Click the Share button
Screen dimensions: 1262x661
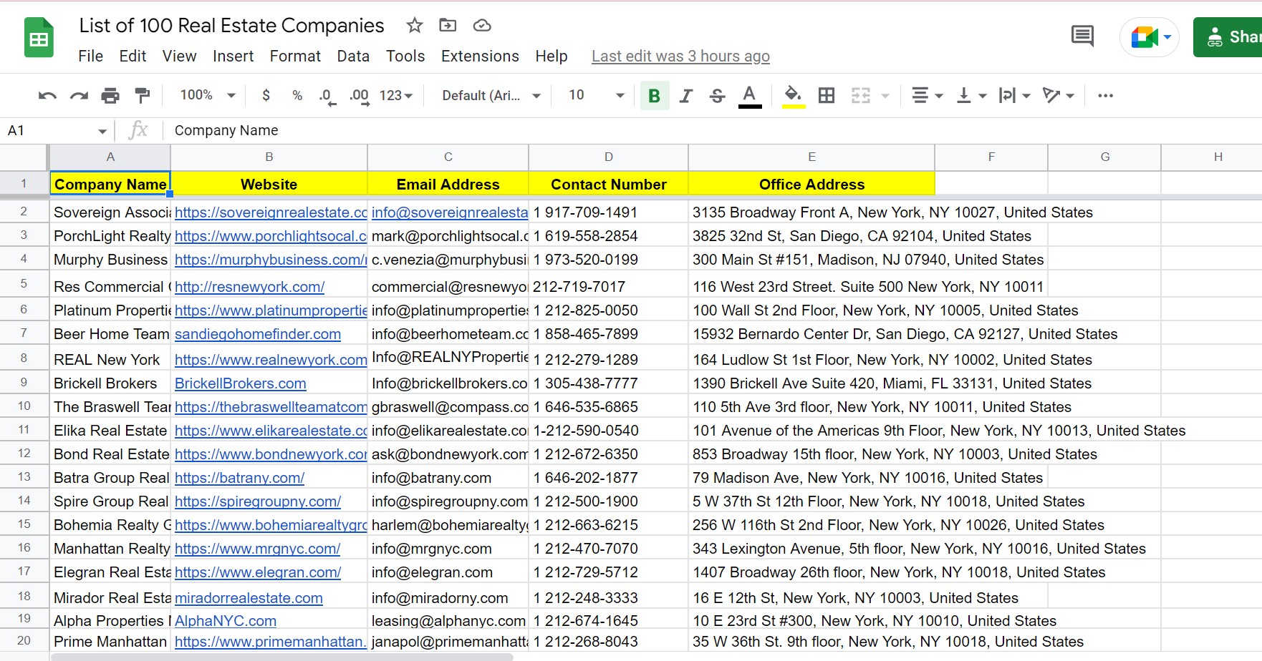pos(1229,37)
